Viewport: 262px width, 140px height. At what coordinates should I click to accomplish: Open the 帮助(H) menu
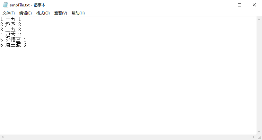[78, 13]
